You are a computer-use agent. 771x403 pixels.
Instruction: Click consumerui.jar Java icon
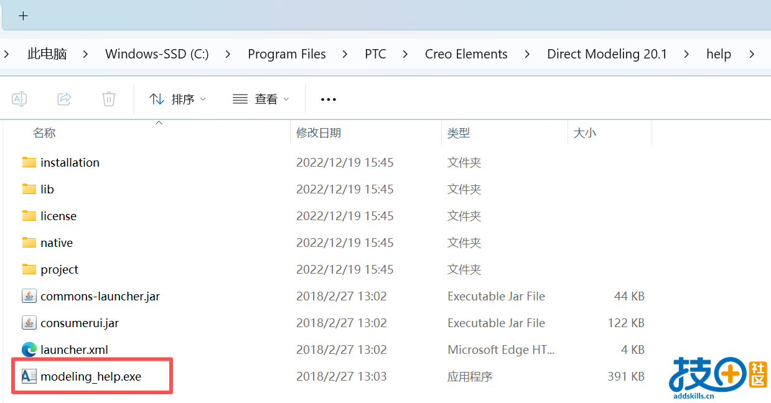[29, 323]
